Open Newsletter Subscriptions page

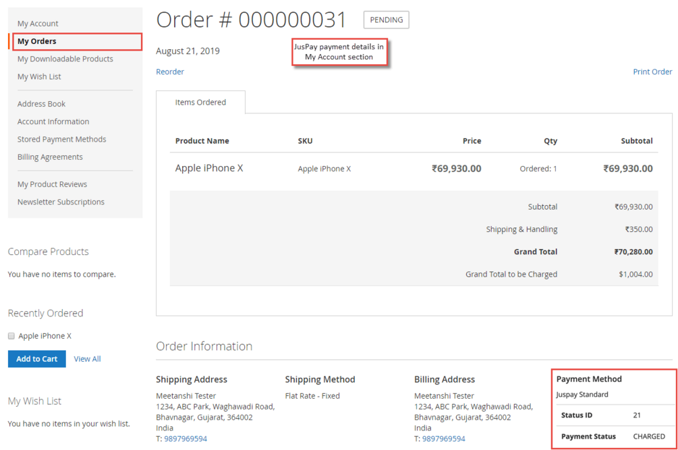(61, 202)
